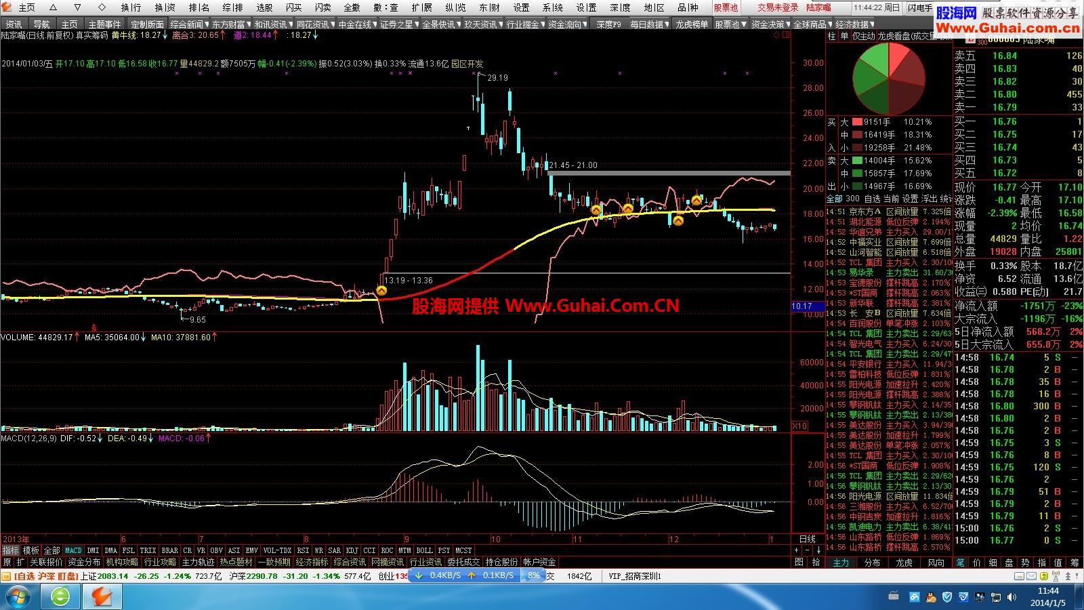Click the 交易未登录 link
The width and height of the screenshot is (1084, 610).
click(778, 7)
